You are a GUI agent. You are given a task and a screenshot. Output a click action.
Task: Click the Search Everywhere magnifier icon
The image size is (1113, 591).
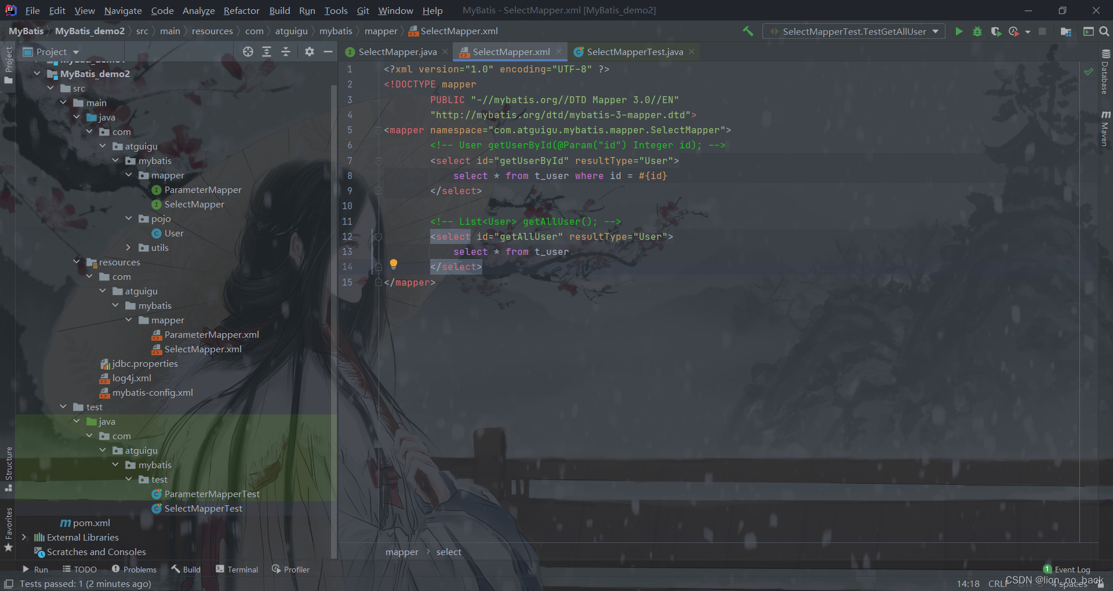coord(1104,31)
